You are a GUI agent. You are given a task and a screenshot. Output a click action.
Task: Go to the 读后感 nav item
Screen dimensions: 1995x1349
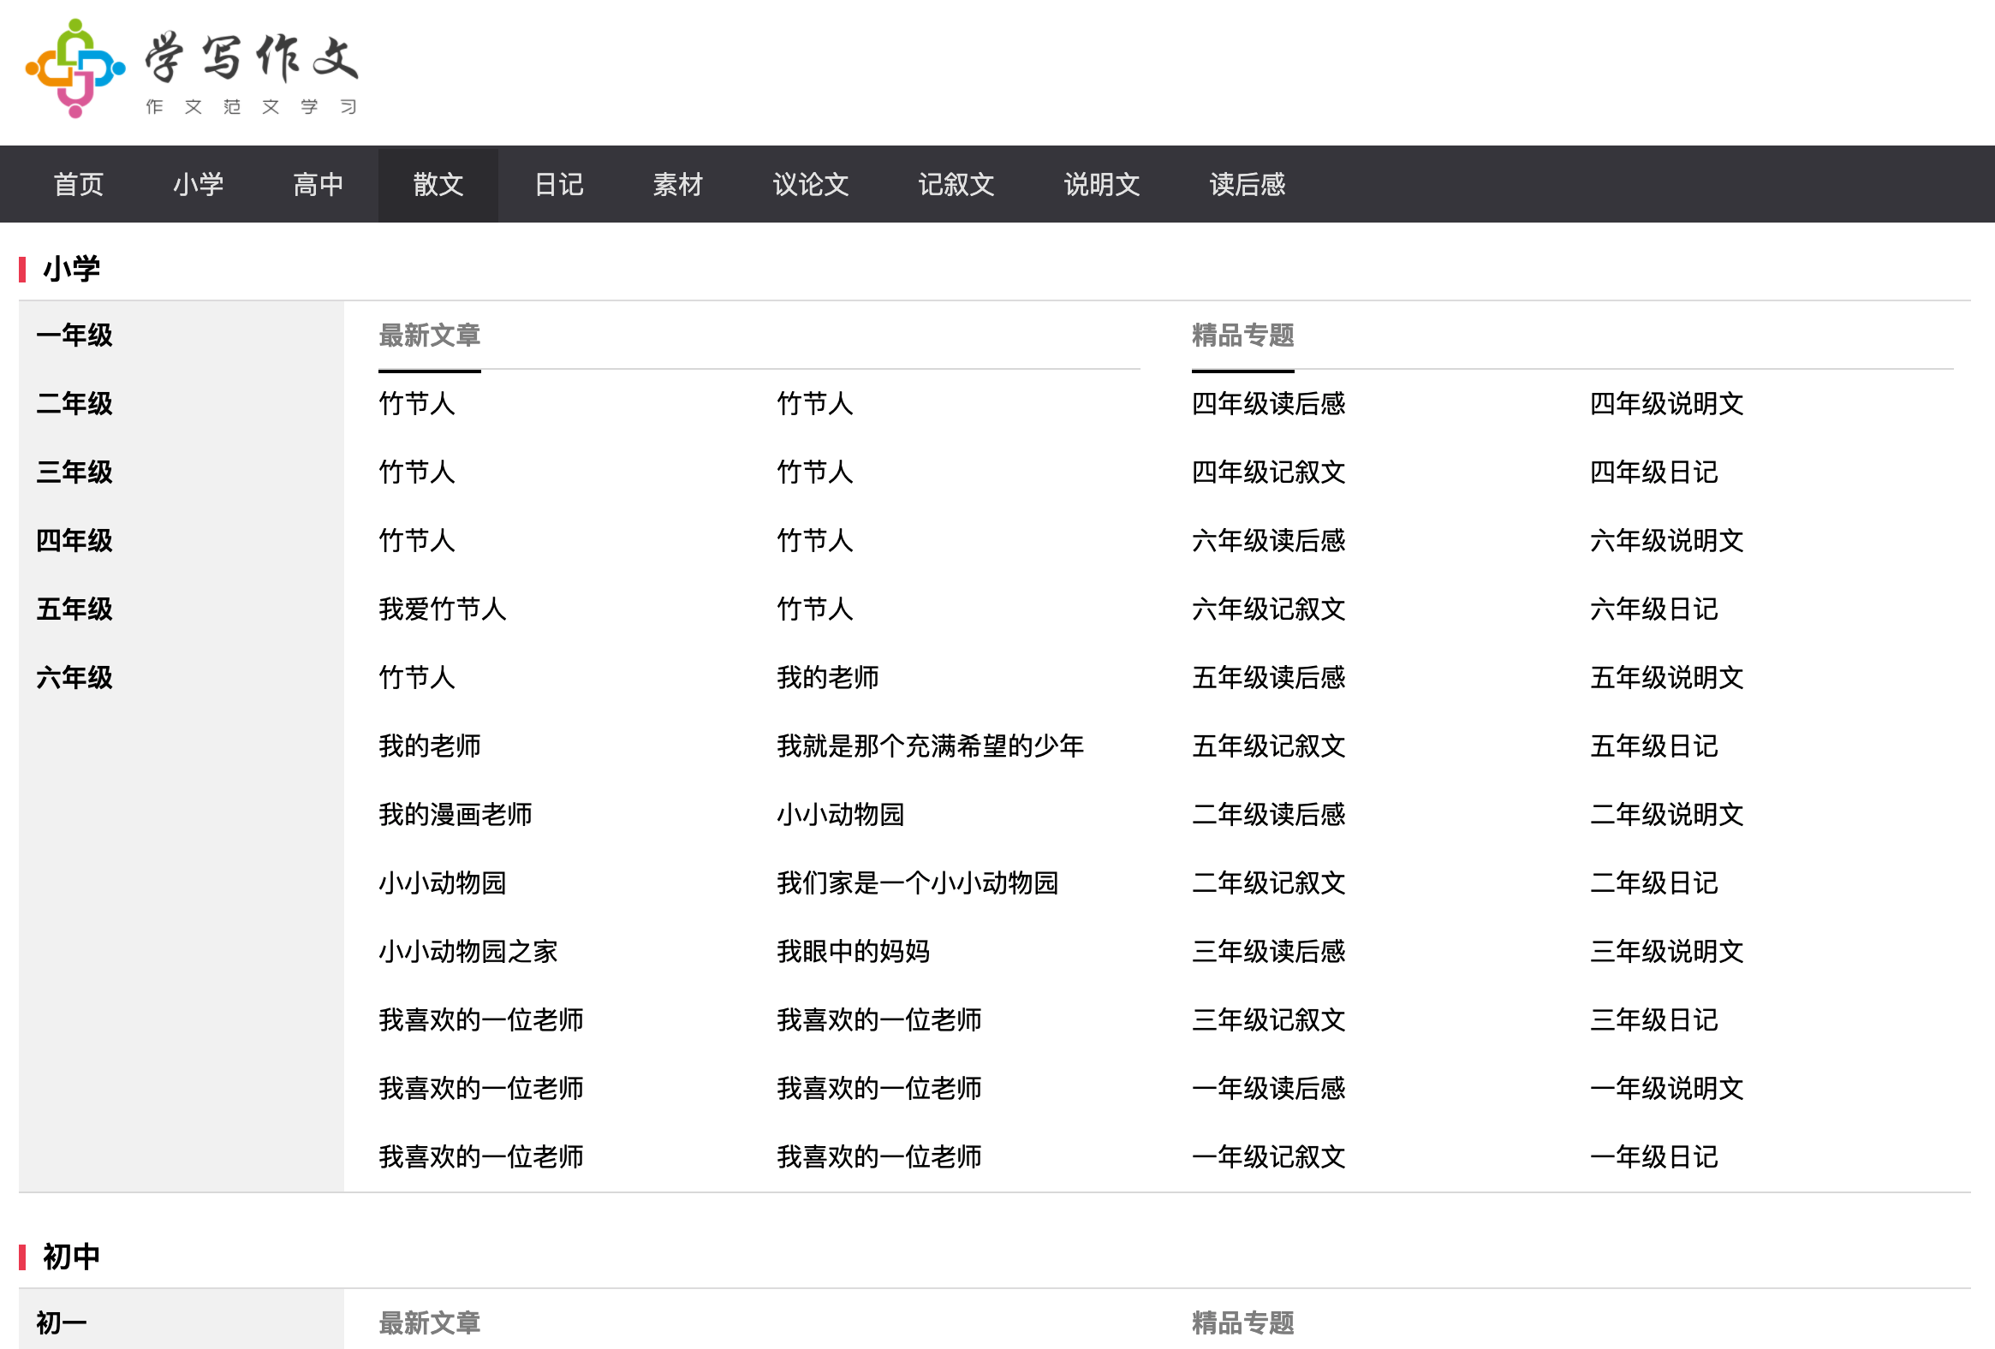click(1248, 185)
